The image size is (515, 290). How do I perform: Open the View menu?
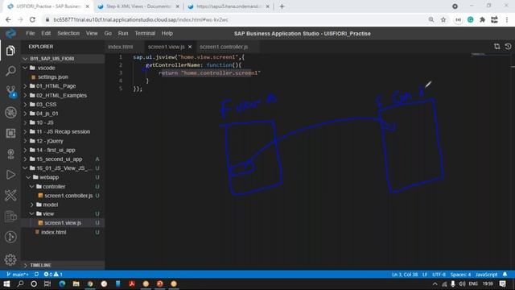92,33
